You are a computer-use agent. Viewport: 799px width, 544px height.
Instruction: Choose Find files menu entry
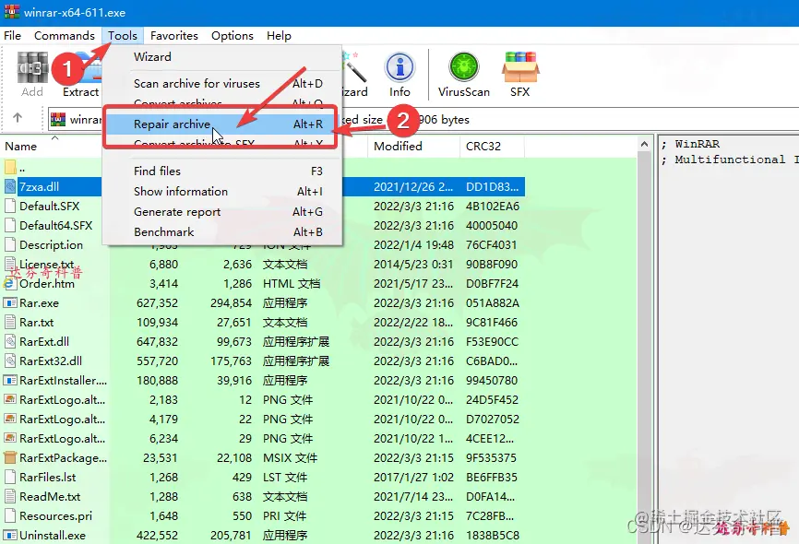[222, 171]
